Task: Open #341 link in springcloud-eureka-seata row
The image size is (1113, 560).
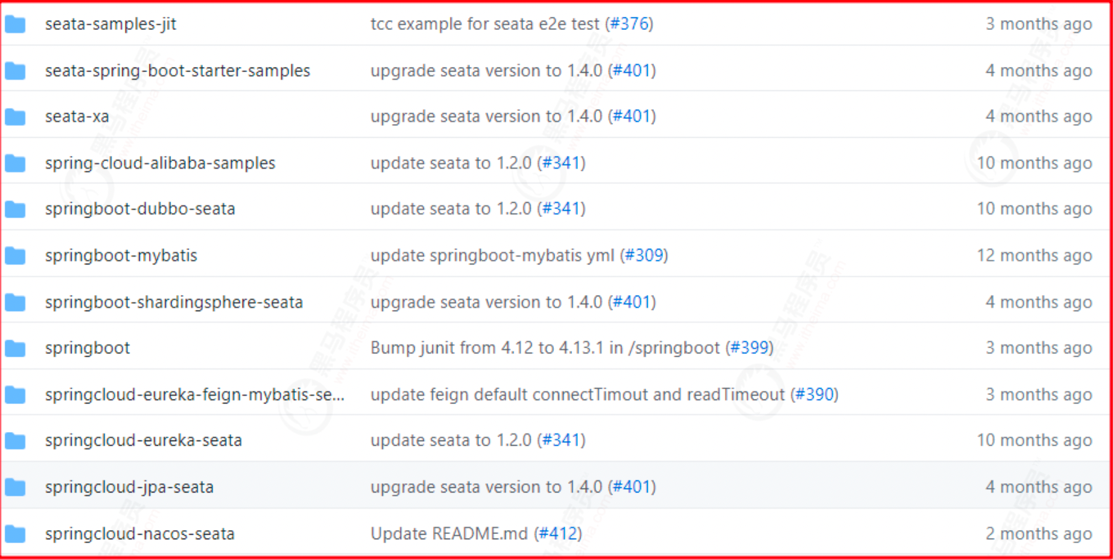Action: (x=561, y=440)
